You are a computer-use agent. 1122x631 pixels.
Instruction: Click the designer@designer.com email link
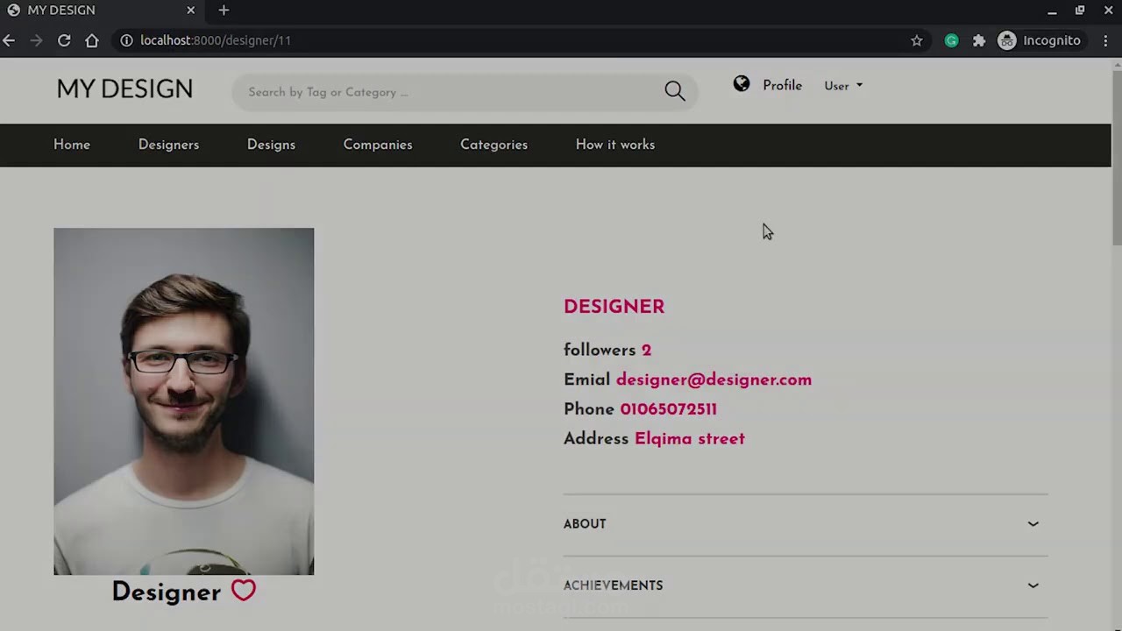click(x=714, y=379)
